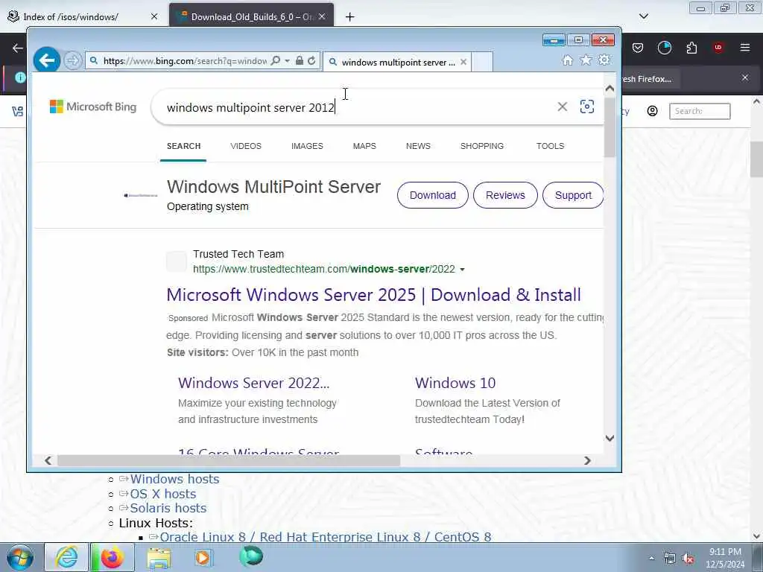Switch to the MAPS tab

(x=364, y=146)
